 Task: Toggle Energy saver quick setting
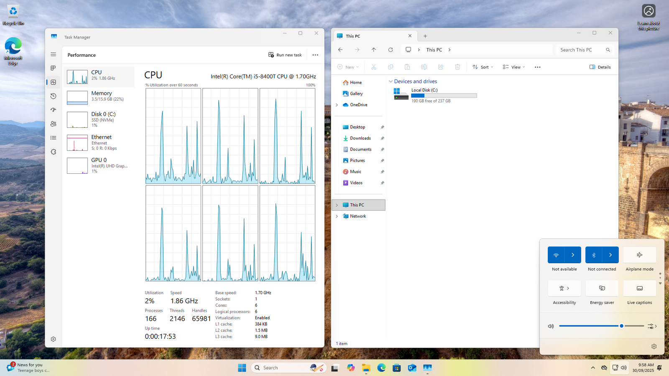602,288
